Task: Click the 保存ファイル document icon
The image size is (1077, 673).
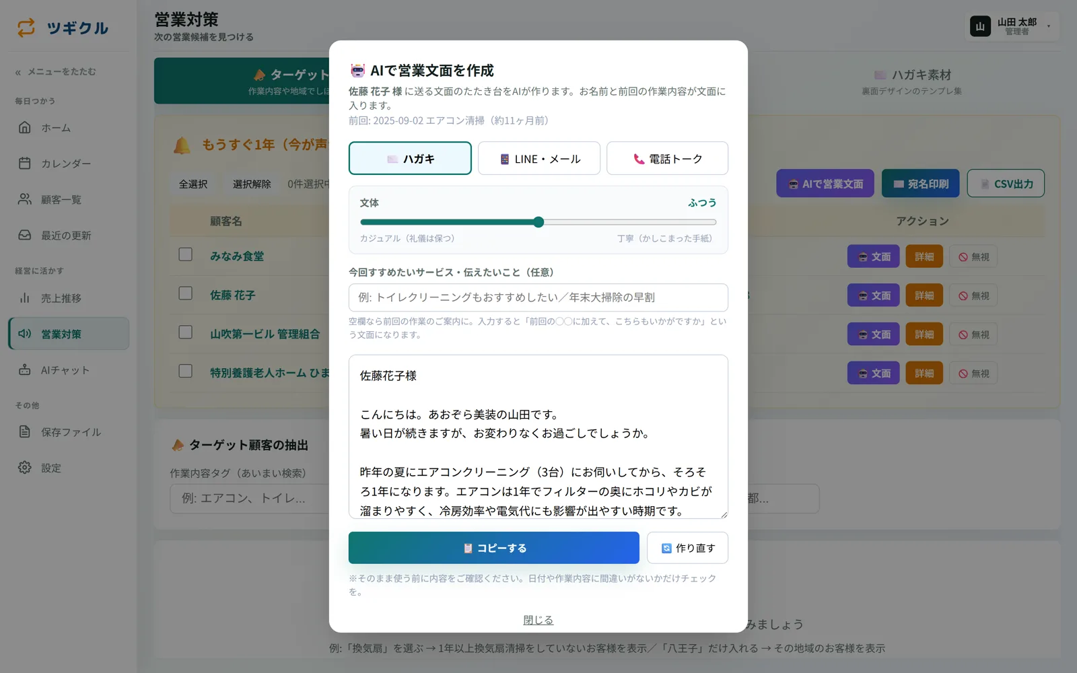Action: click(25, 431)
